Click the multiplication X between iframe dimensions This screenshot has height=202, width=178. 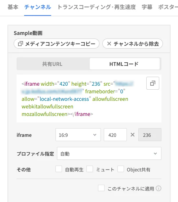(133, 135)
